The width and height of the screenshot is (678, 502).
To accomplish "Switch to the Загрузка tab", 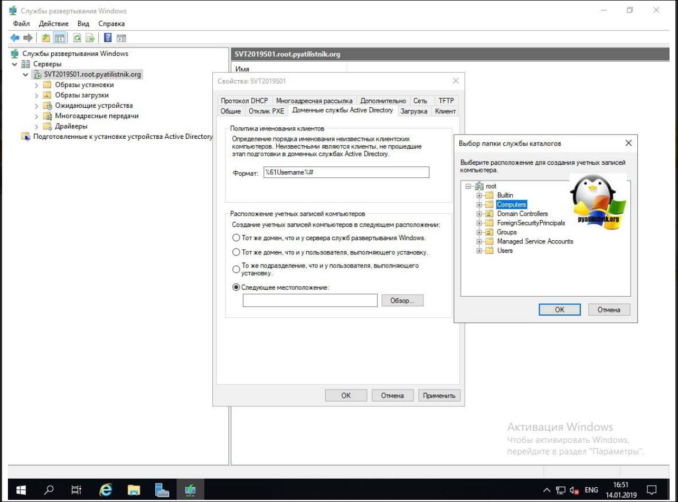I will click(x=414, y=111).
